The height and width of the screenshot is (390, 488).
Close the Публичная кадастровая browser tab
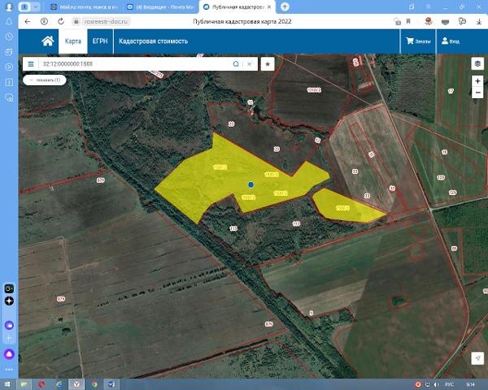(x=269, y=6)
